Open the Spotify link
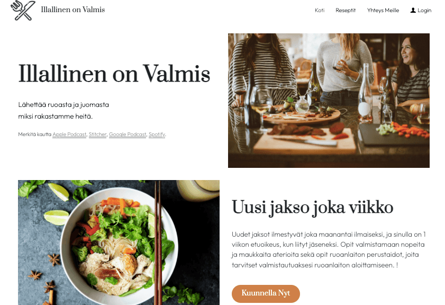The width and height of the screenshot is (445, 305). [x=157, y=134]
